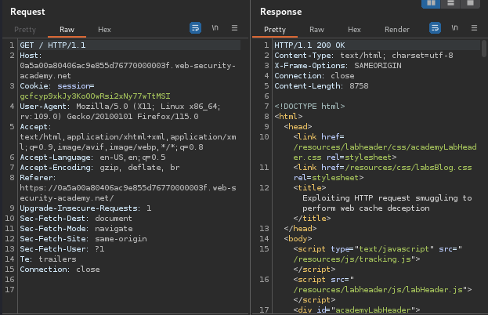The width and height of the screenshot is (488, 315).
Task: Switch to Raw tab in Response panel
Action: (316, 30)
